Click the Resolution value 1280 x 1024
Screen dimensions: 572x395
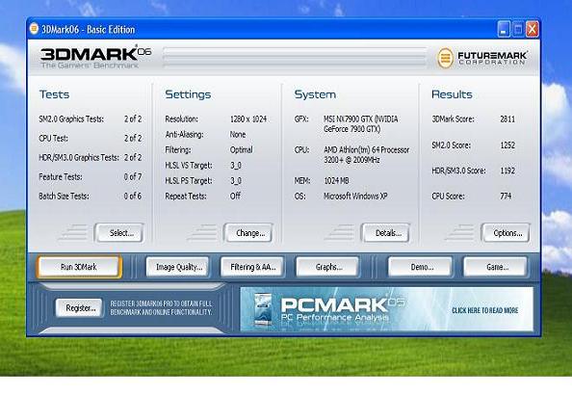[x=248, y=119]
